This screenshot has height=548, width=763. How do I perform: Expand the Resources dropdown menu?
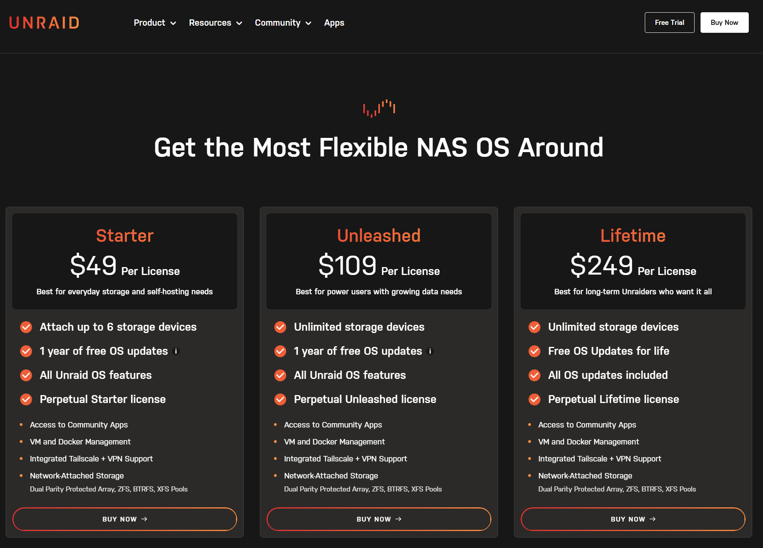[215, 23]
